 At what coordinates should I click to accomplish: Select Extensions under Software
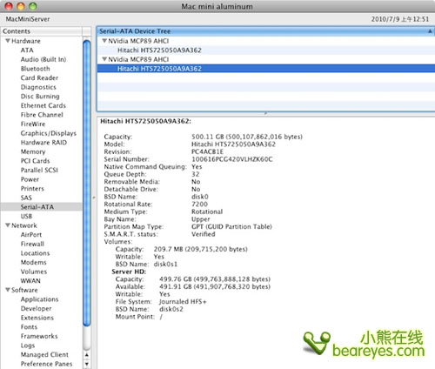(37, 318)
